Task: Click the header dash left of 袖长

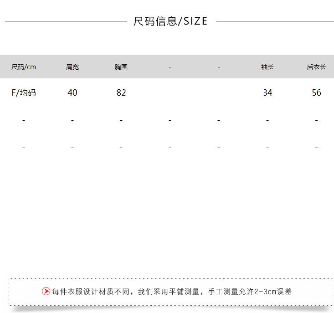Action: point(219,67)
